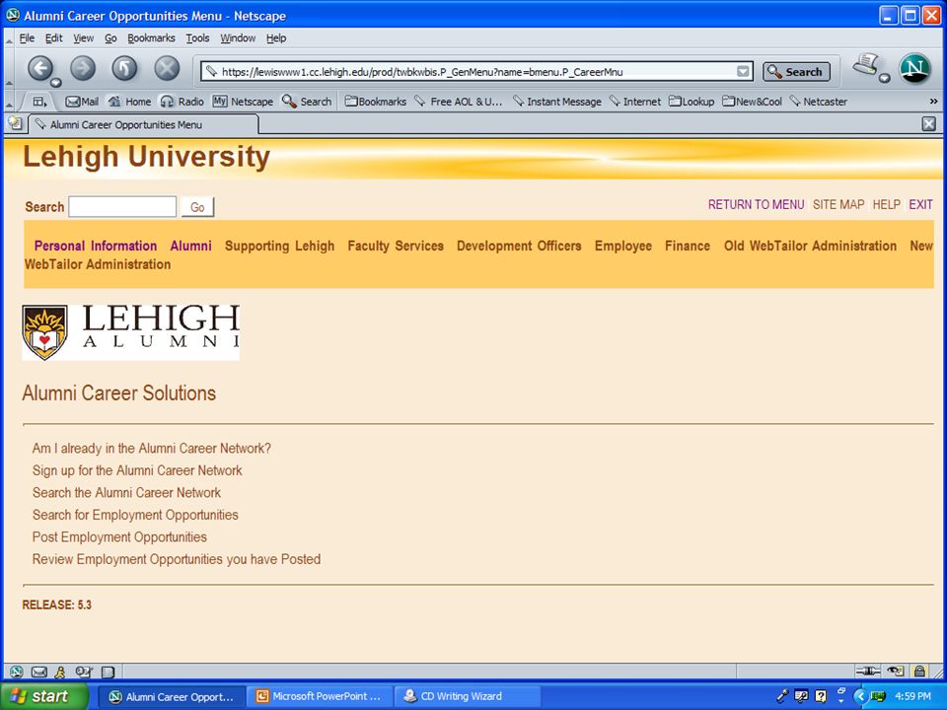Open the Edit menu
Viewport: 947px width, 710px height.
(53, 38)
